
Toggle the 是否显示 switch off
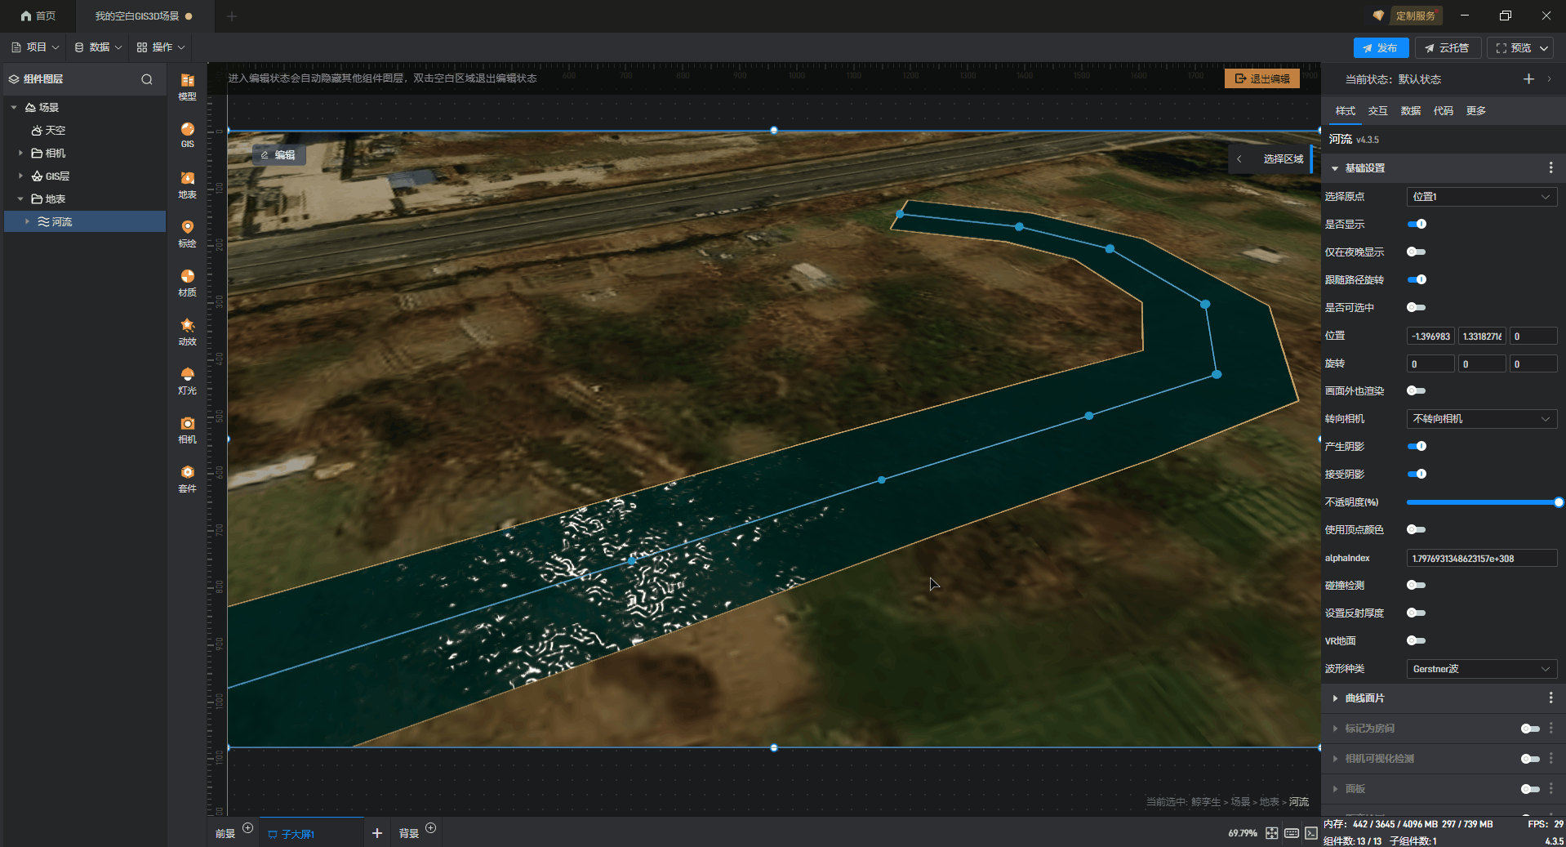pyautogui.click(x=1417, y=224)
